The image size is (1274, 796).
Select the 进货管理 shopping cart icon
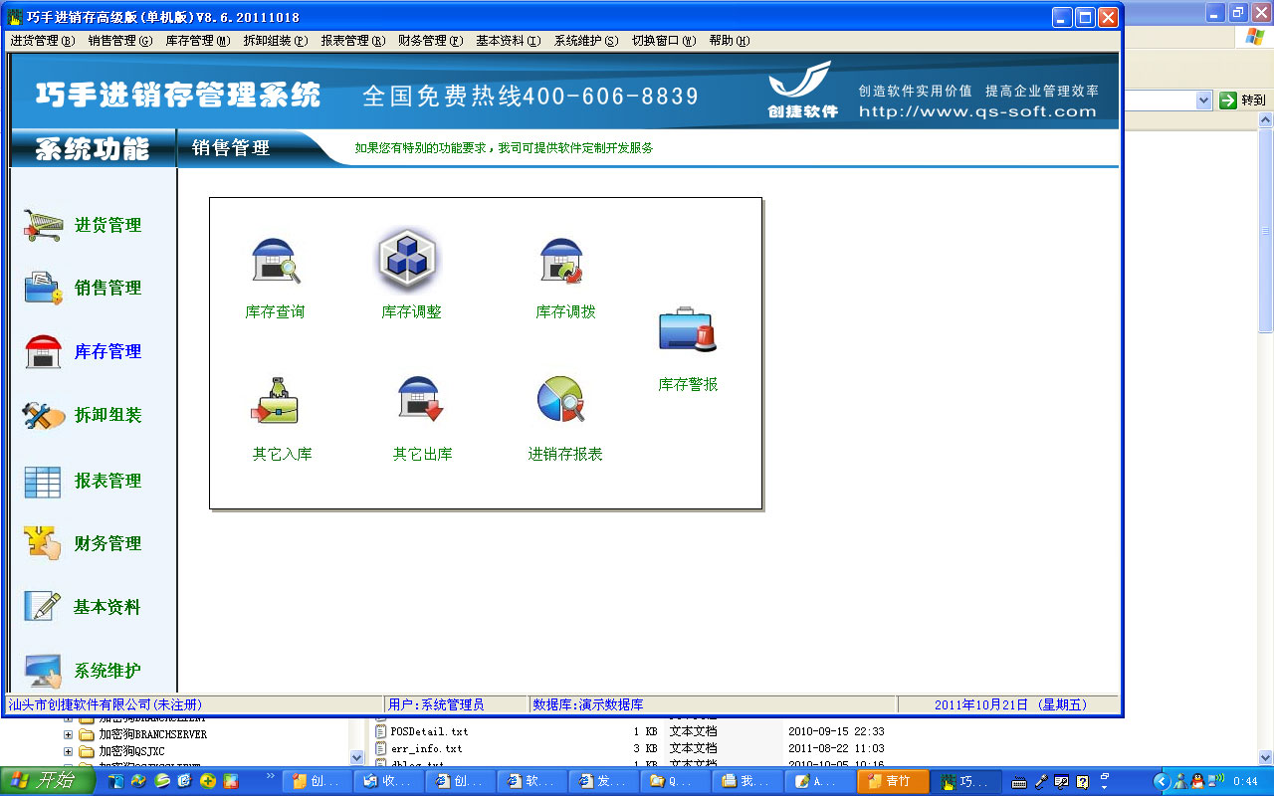pos(44,226)
